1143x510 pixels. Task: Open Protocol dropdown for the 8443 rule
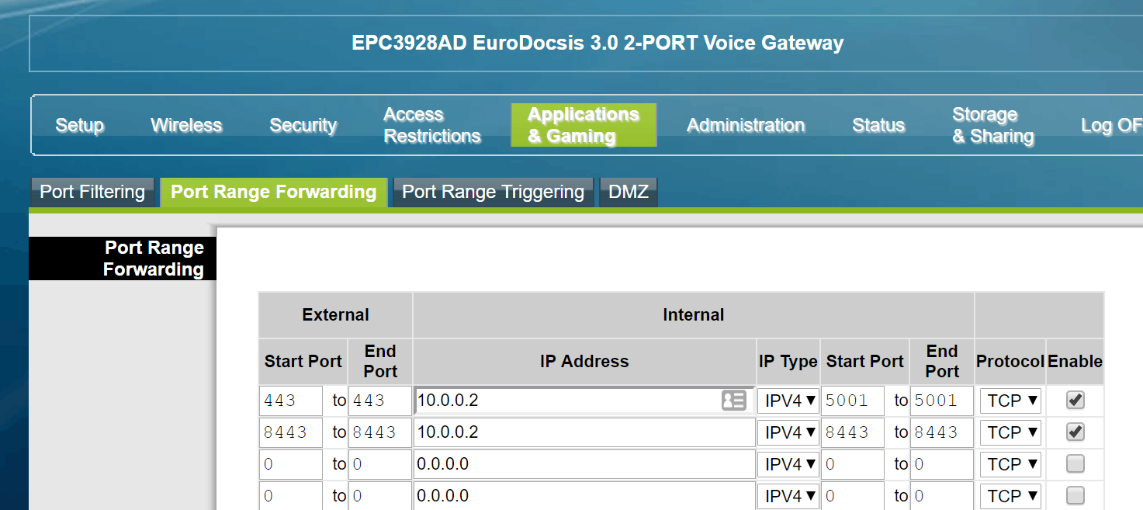click(x=1010, y=432)
